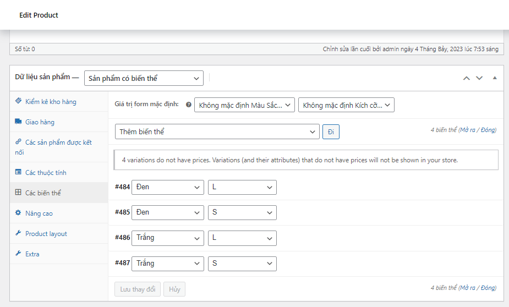
Task: Click the Hủy button
Action: 174,289
